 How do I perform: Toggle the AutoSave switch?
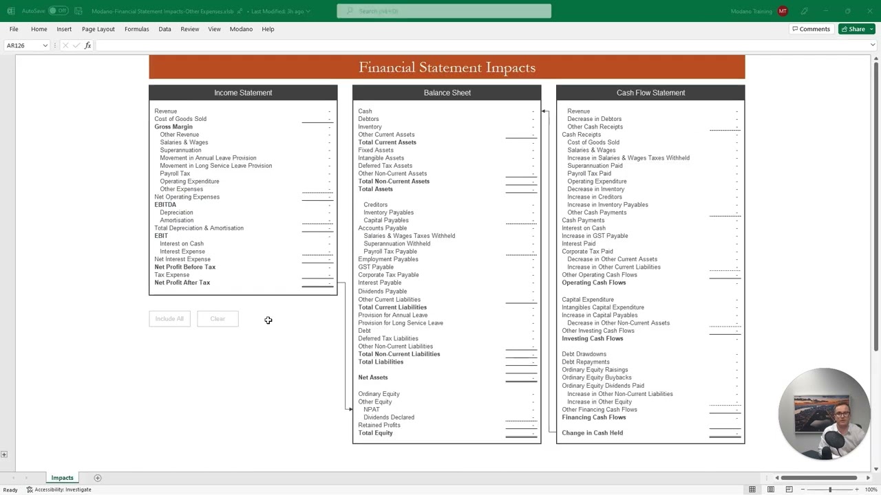59,11
